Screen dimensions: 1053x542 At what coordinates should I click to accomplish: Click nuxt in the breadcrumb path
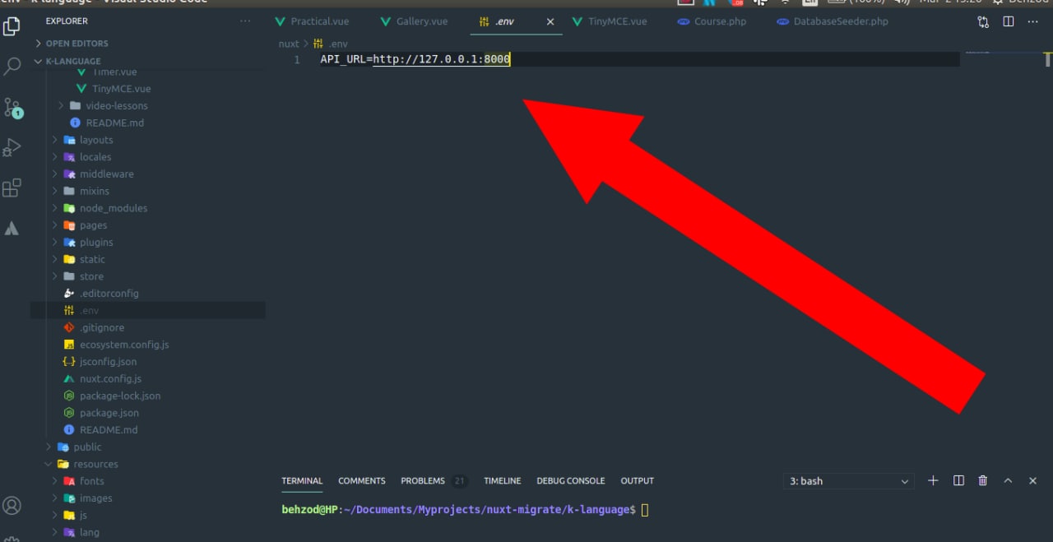[x=289, y=43]
